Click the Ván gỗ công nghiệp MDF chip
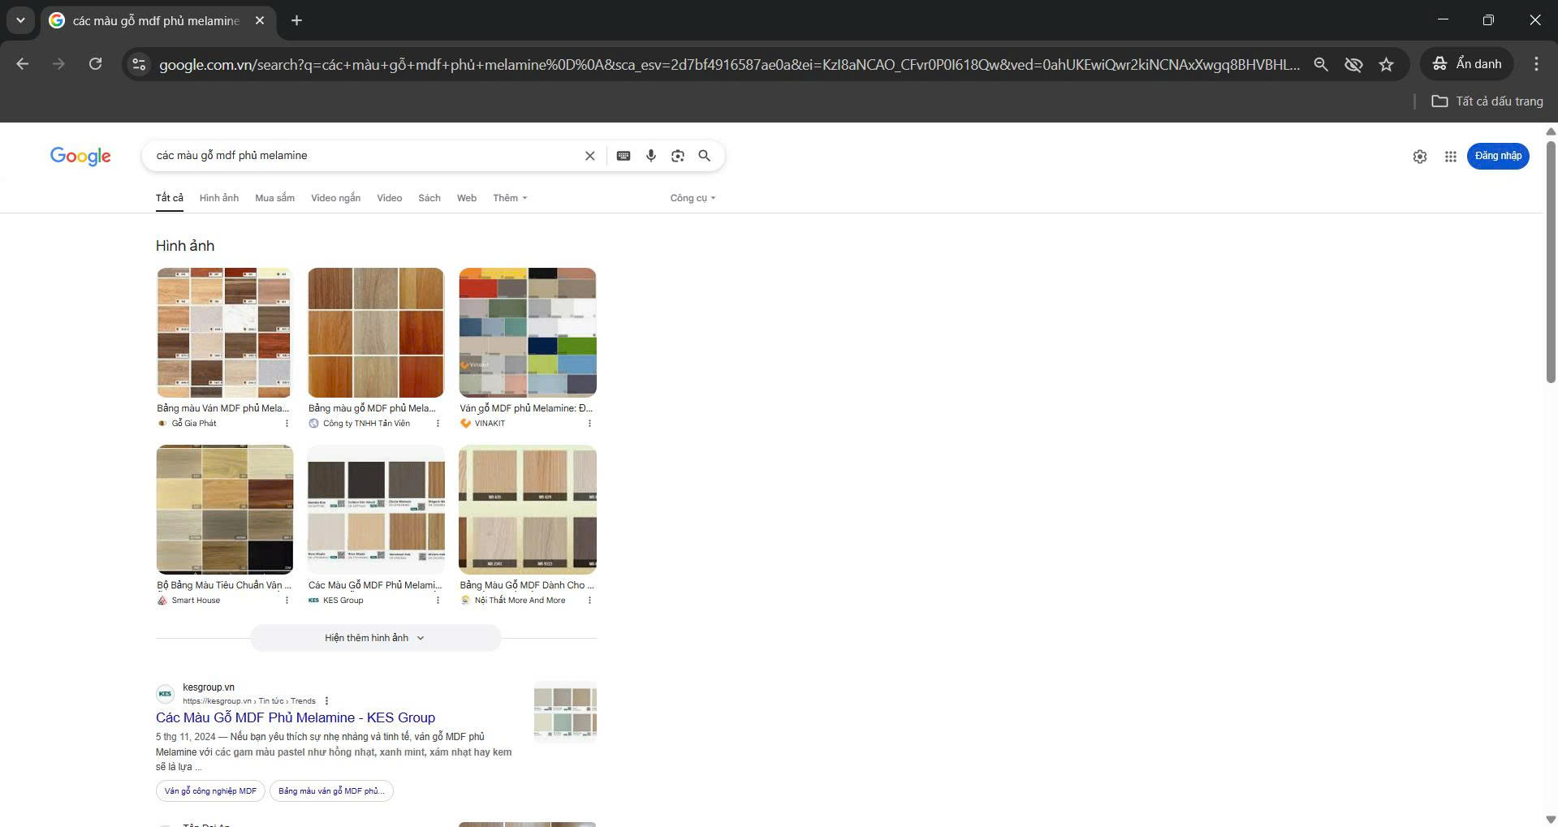The height and width of the screenshot is (827, 1558). pyautogui.click(x=210, y=791)
